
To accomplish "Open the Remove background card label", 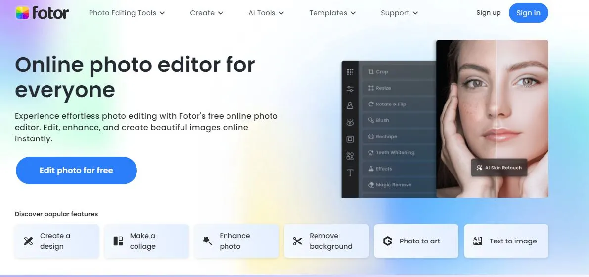I will point(331,241).
